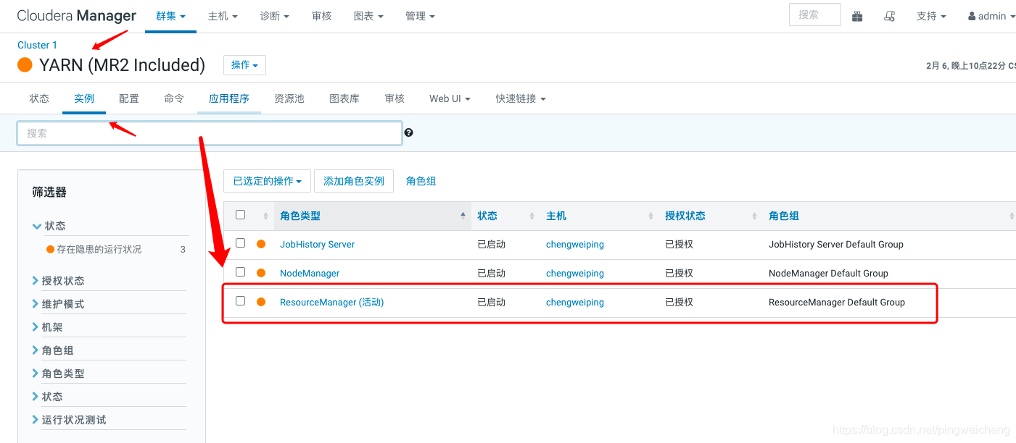This screenshot has height=443, width=1016.
Task: Open the Parcels page via gift icon
Action: 857,15
